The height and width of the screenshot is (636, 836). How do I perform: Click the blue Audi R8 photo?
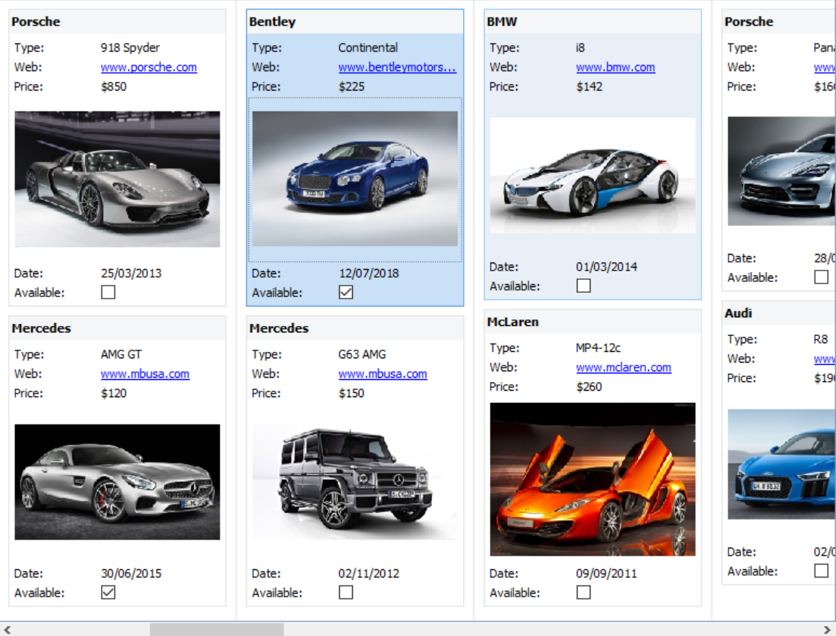(781, 464)
